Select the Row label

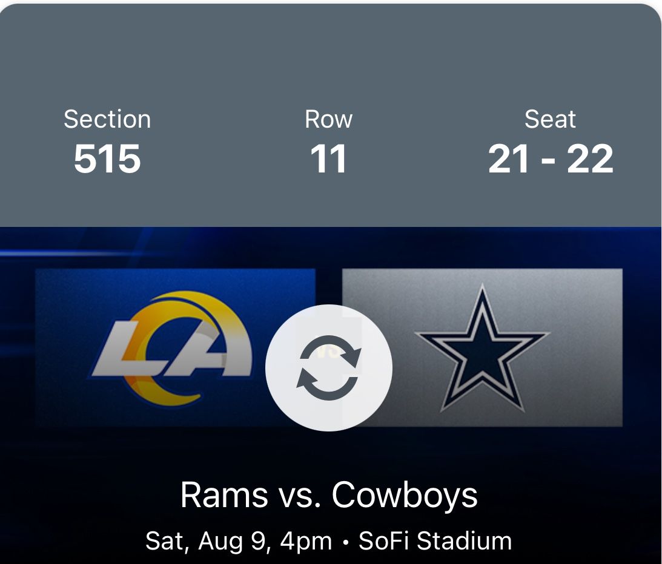328,119
